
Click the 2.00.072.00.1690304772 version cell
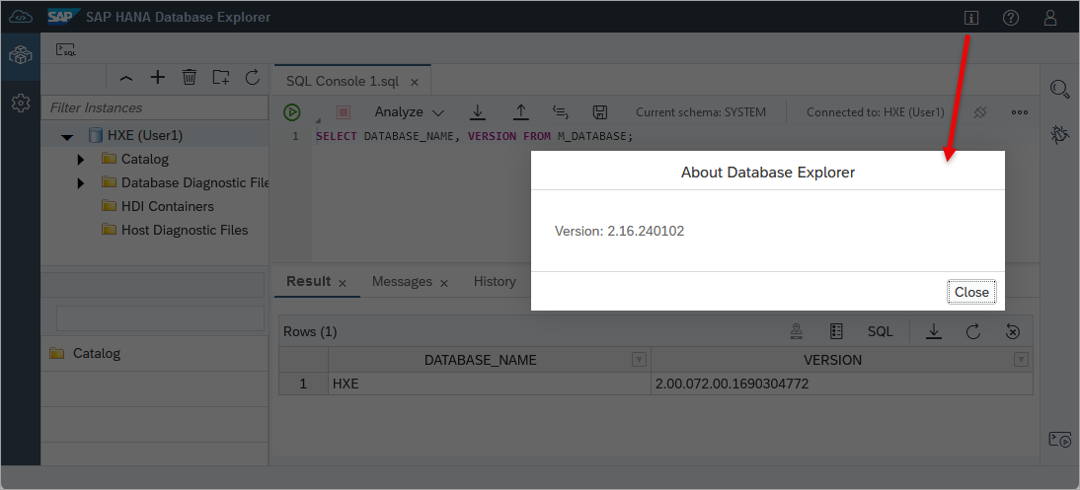pyautogui.click(x=842, y=385)
